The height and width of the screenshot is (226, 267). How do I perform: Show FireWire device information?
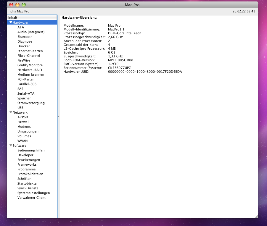tap(24, 60)
